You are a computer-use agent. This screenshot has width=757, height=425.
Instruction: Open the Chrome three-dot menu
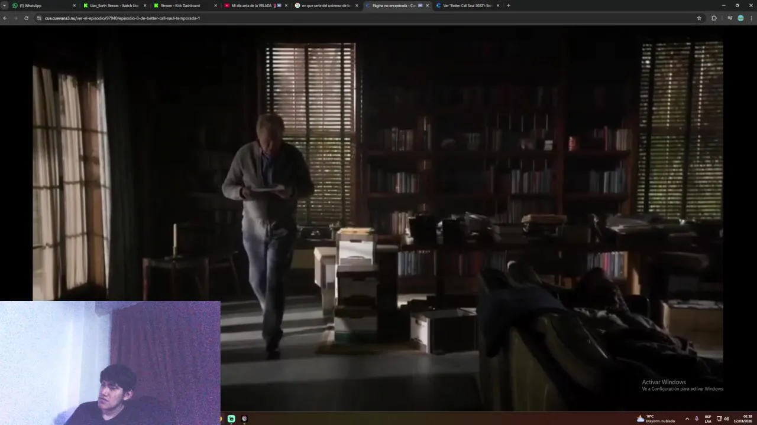752,18
